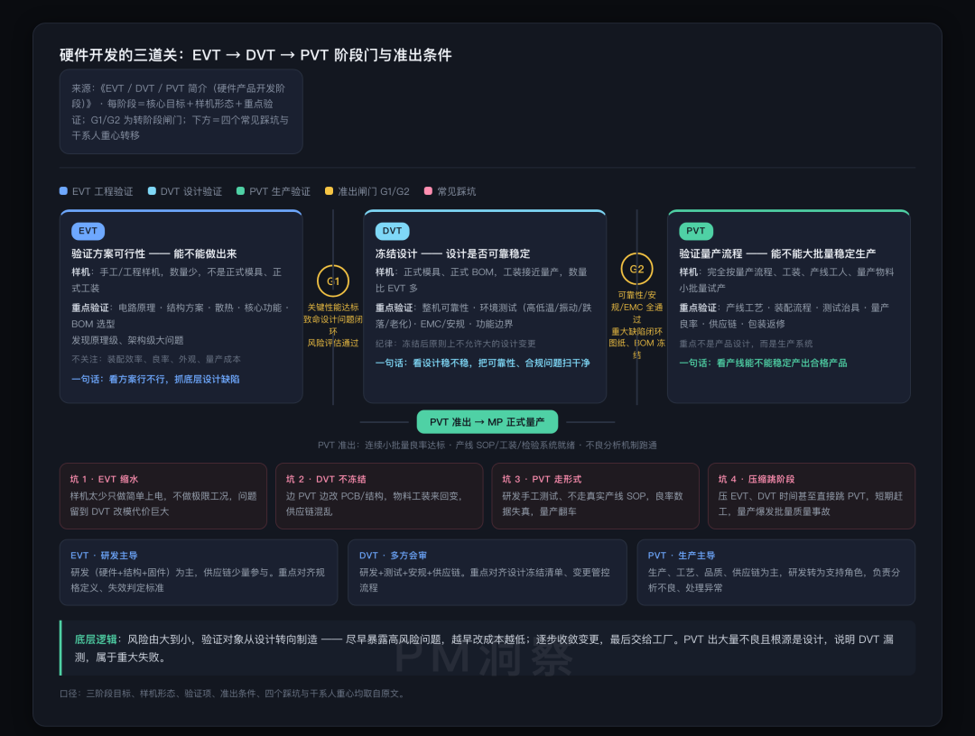Click the legend label 常见踩坑
Image resolution: width=975 pixels, height=736 pixels.
click(457, 191)
